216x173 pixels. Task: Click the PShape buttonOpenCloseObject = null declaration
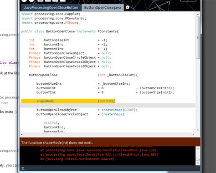(x=70, y=53)
